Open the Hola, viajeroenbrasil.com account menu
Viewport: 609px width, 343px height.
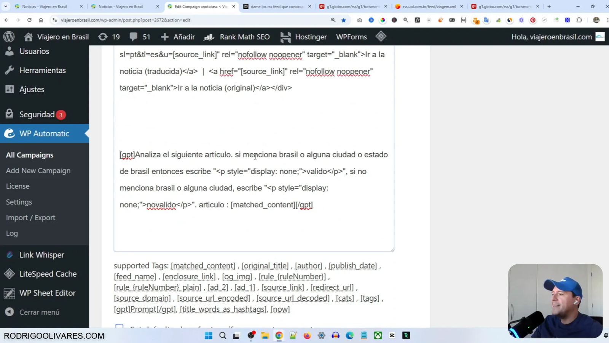tap(552, 37)
